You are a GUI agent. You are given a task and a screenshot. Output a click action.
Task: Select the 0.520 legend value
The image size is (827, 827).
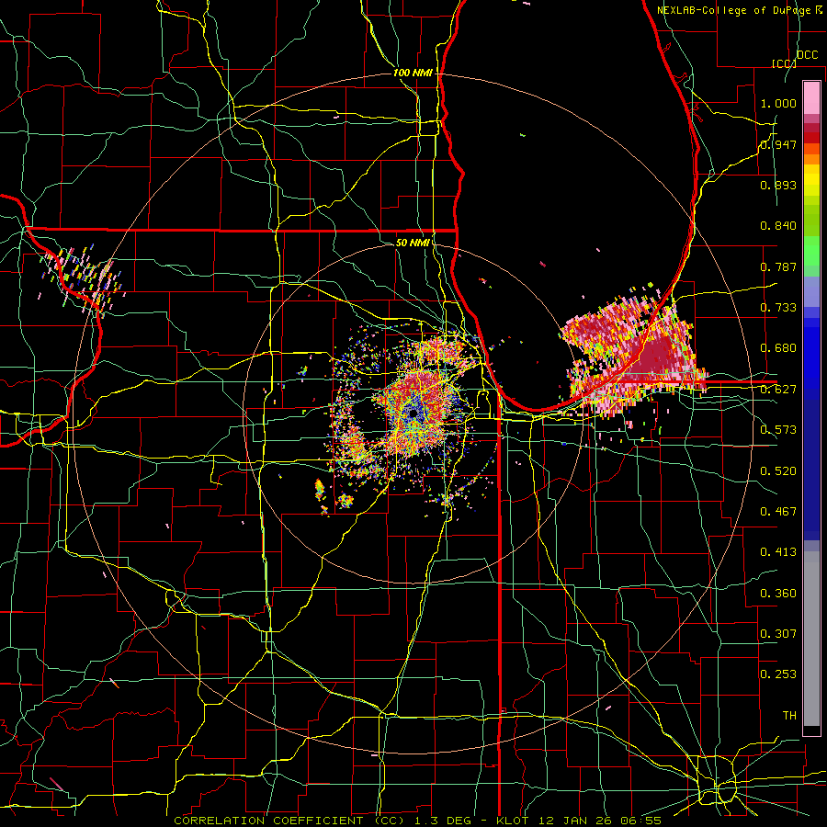778,471
